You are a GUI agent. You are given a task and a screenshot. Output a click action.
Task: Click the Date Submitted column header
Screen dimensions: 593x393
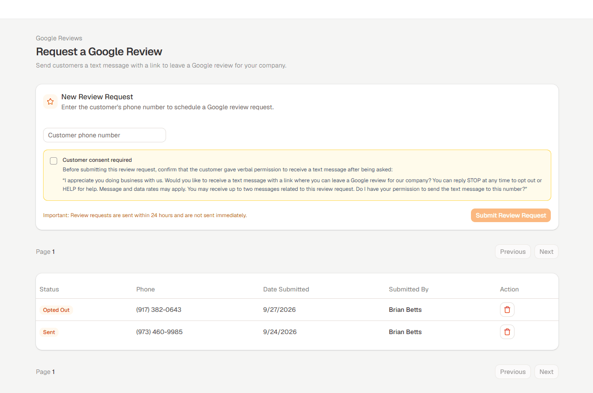coord(286,289)
